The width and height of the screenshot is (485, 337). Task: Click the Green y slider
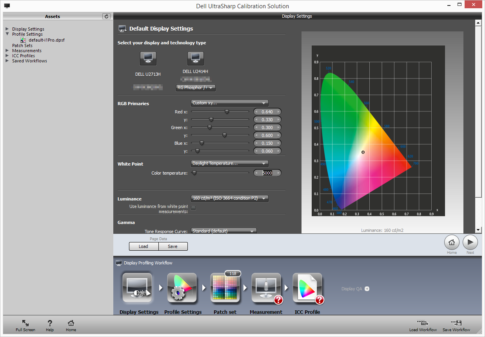click(x=220, y=135)
